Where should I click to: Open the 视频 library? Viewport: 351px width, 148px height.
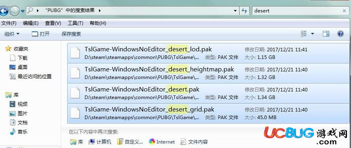tap(23, 104)
